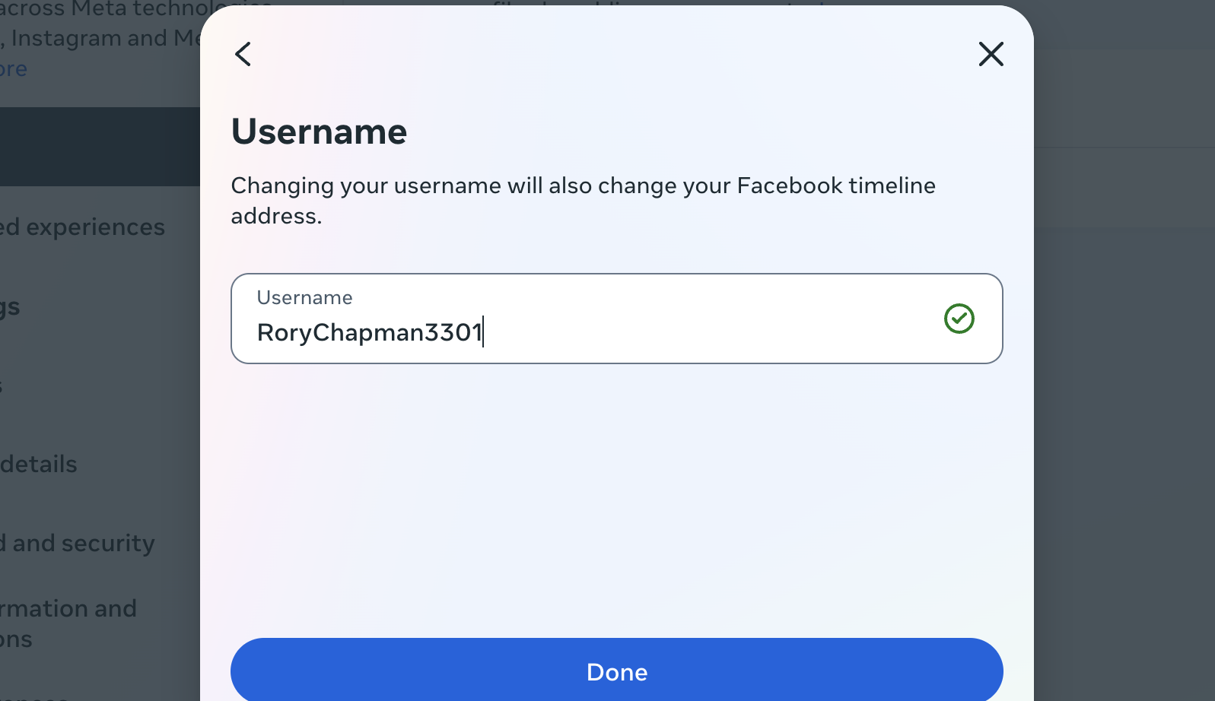Close the Username dialog
This screenshot has width=1215, height=701.
991,54
